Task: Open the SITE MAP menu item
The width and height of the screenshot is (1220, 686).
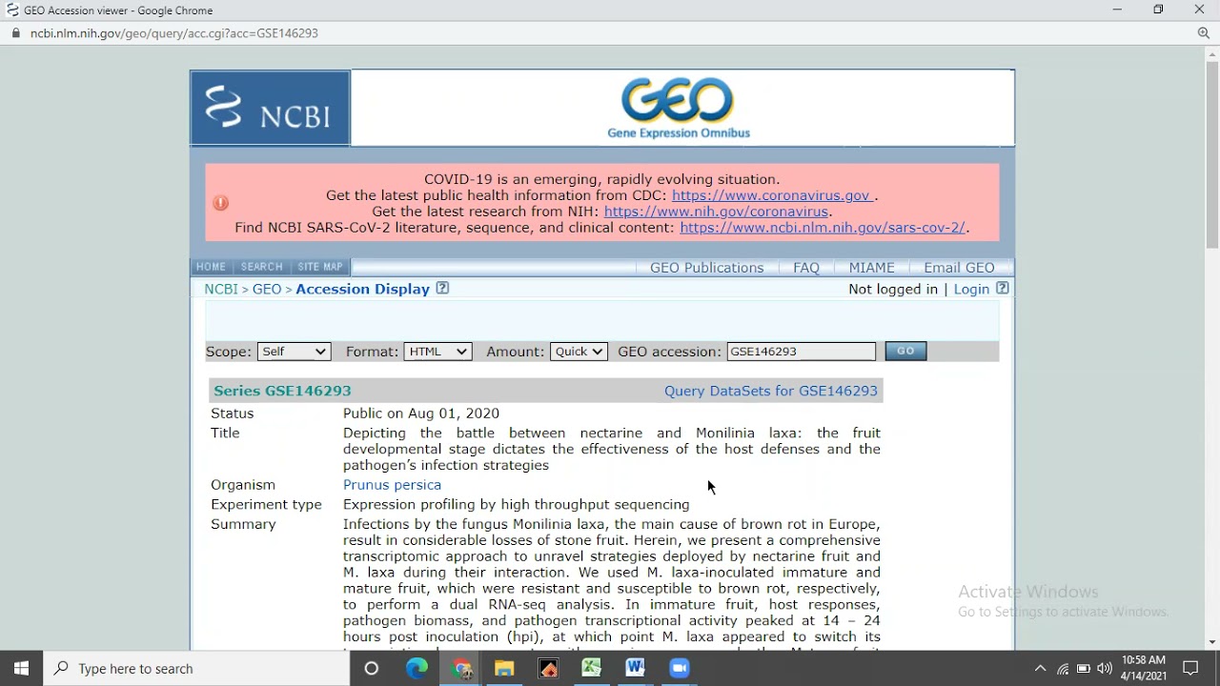Action: point(320,267)
